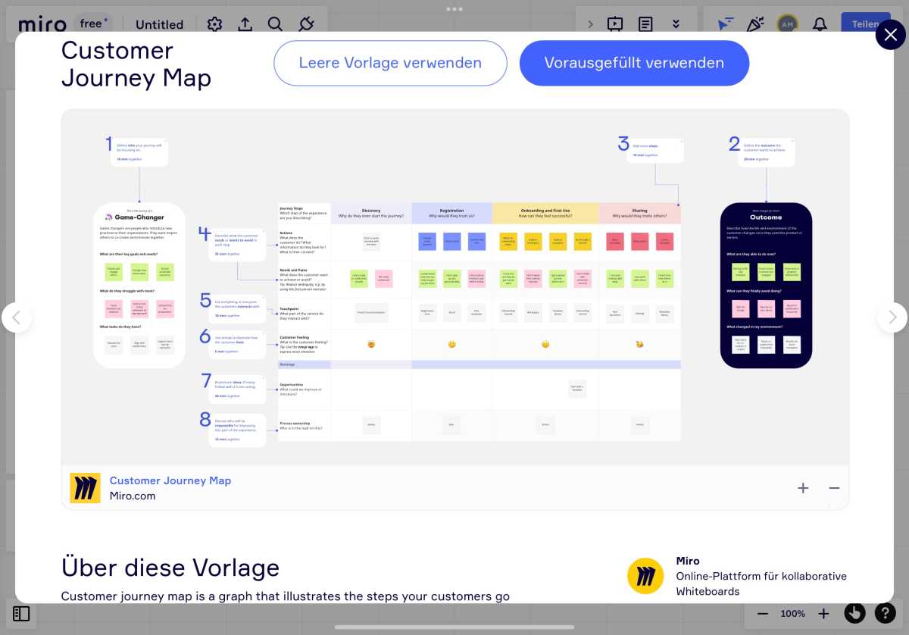Open notifications bell icon

[820, 24]
